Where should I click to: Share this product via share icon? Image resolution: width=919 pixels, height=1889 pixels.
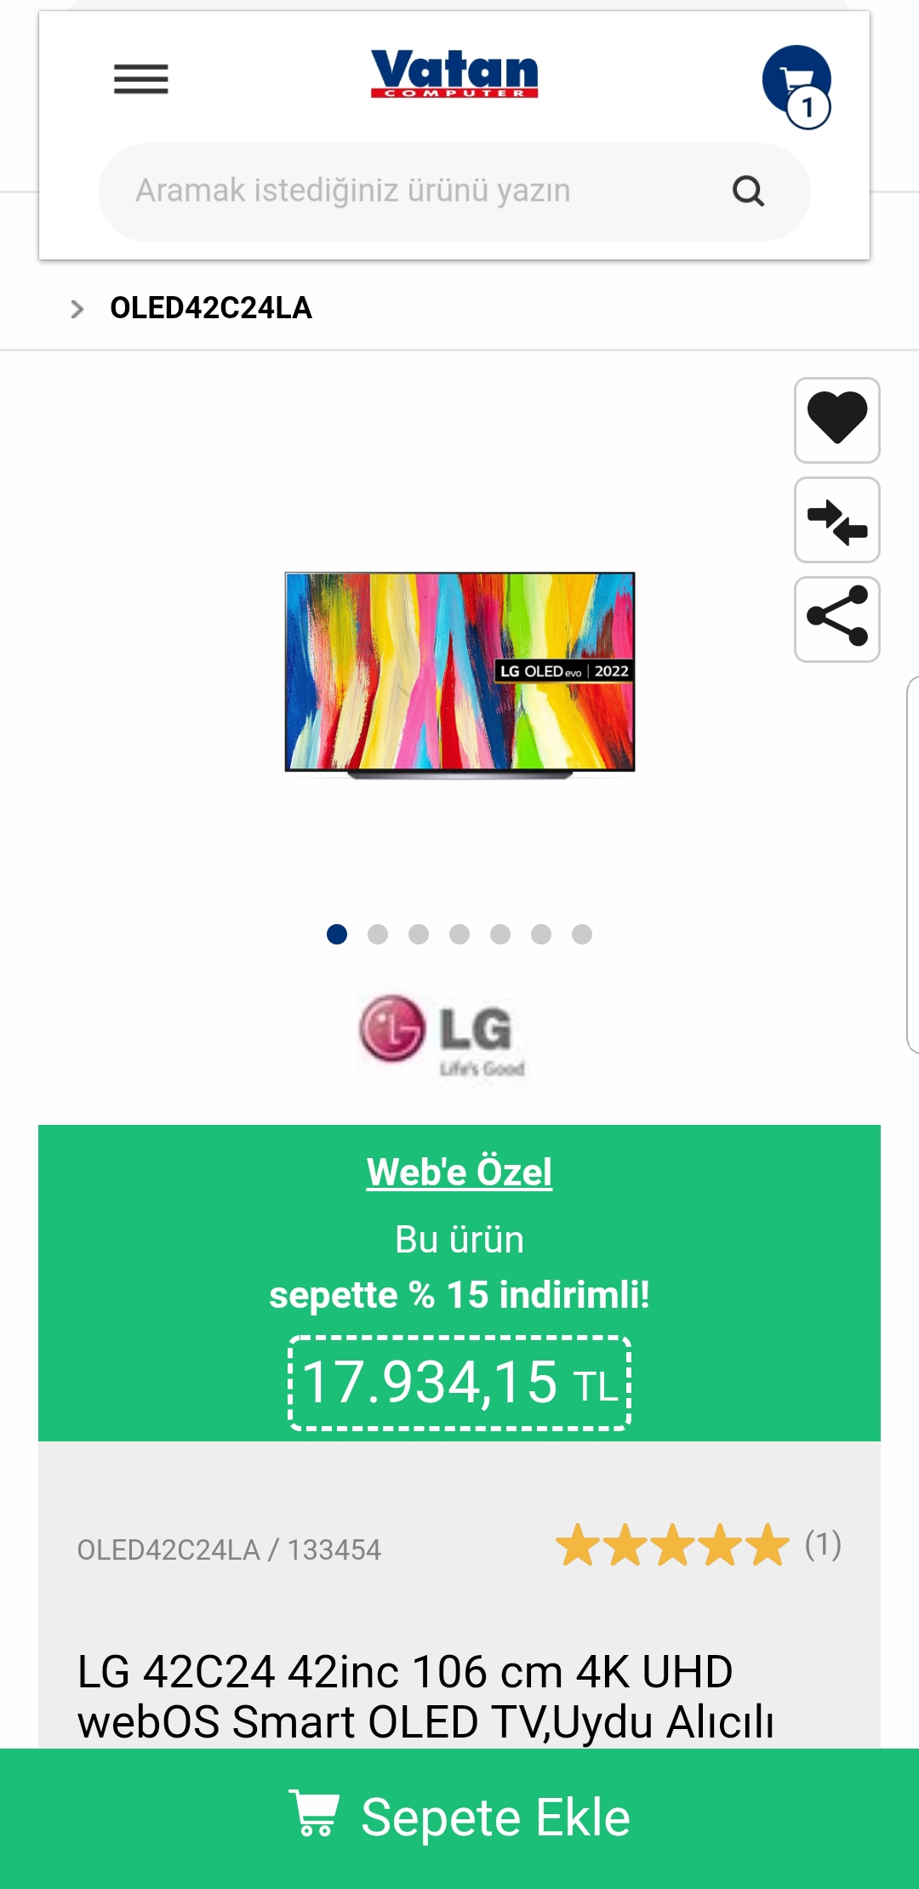(837, 619)
